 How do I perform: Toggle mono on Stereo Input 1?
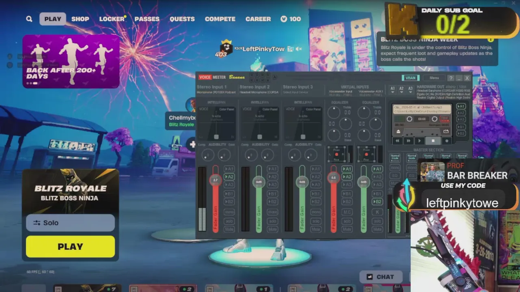tap(230, 212)
